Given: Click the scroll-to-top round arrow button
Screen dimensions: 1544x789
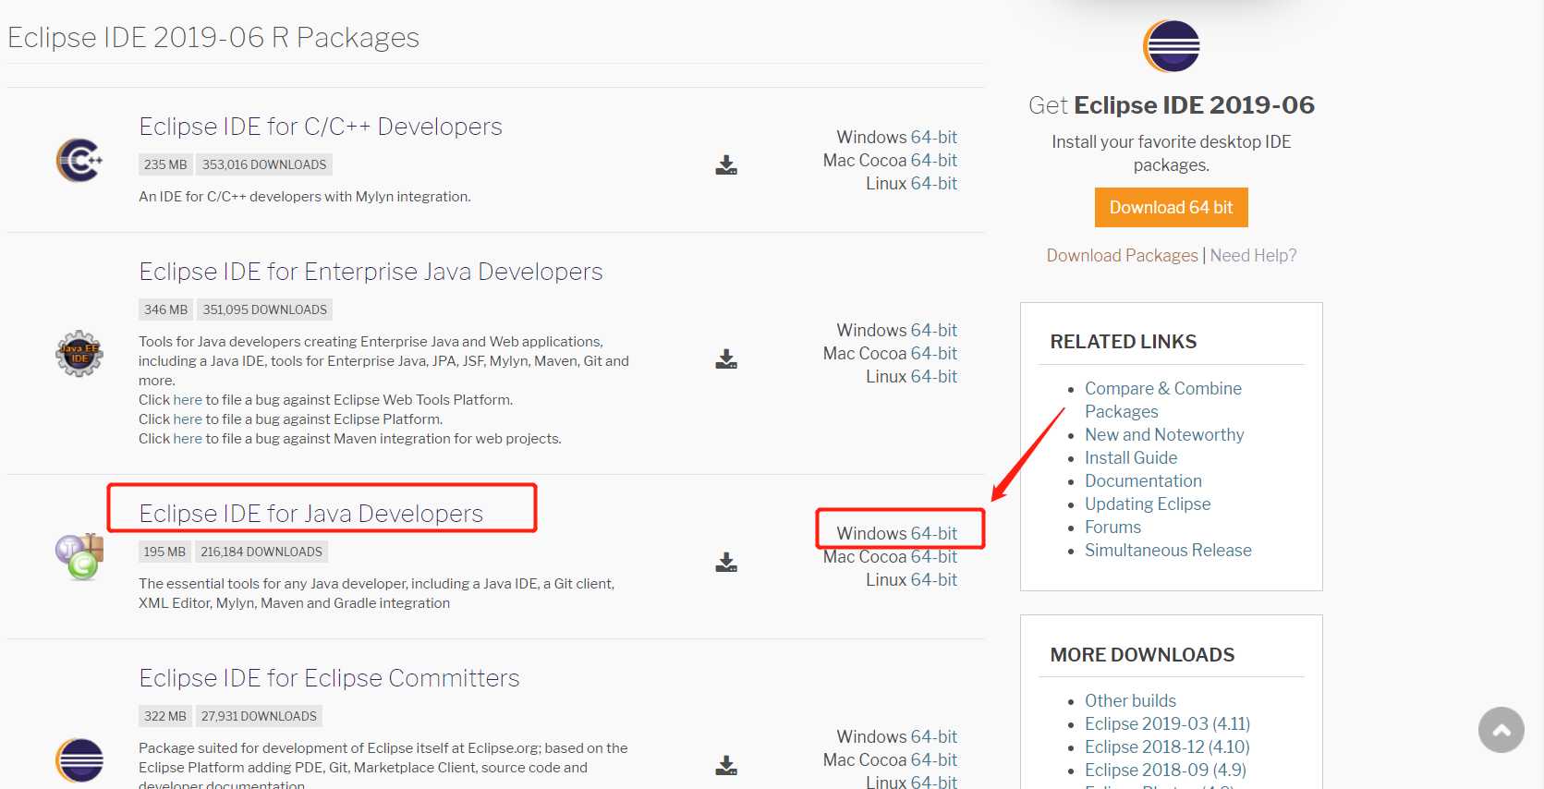Looking at the screenshot, I should pyautogui.click(x=1501, y=730).
